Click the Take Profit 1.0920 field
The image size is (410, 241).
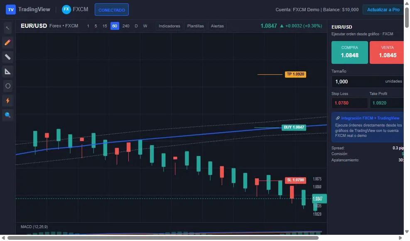point(387,103)
